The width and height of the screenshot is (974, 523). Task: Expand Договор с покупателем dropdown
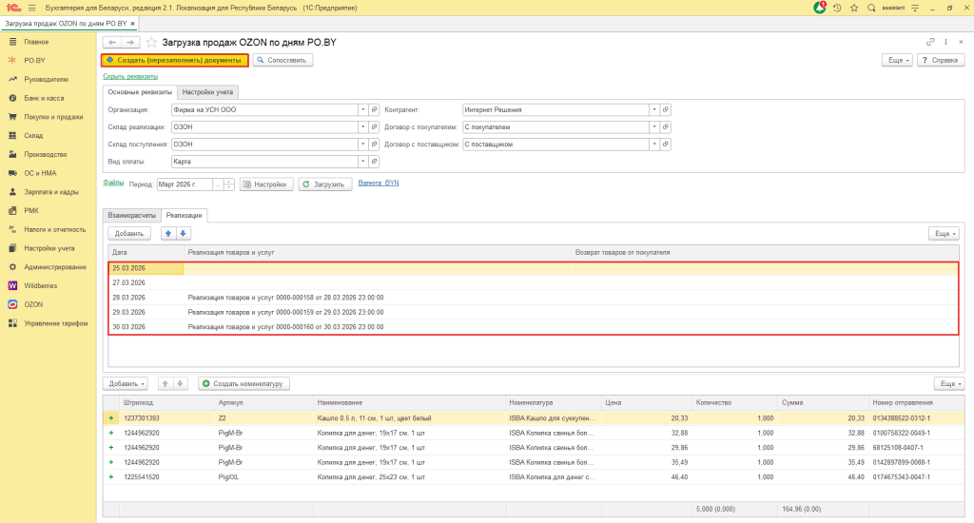(654, 126)
